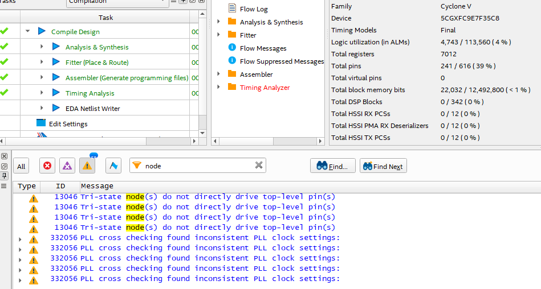Select the Fitter folder icon in reports

point(232,35)
